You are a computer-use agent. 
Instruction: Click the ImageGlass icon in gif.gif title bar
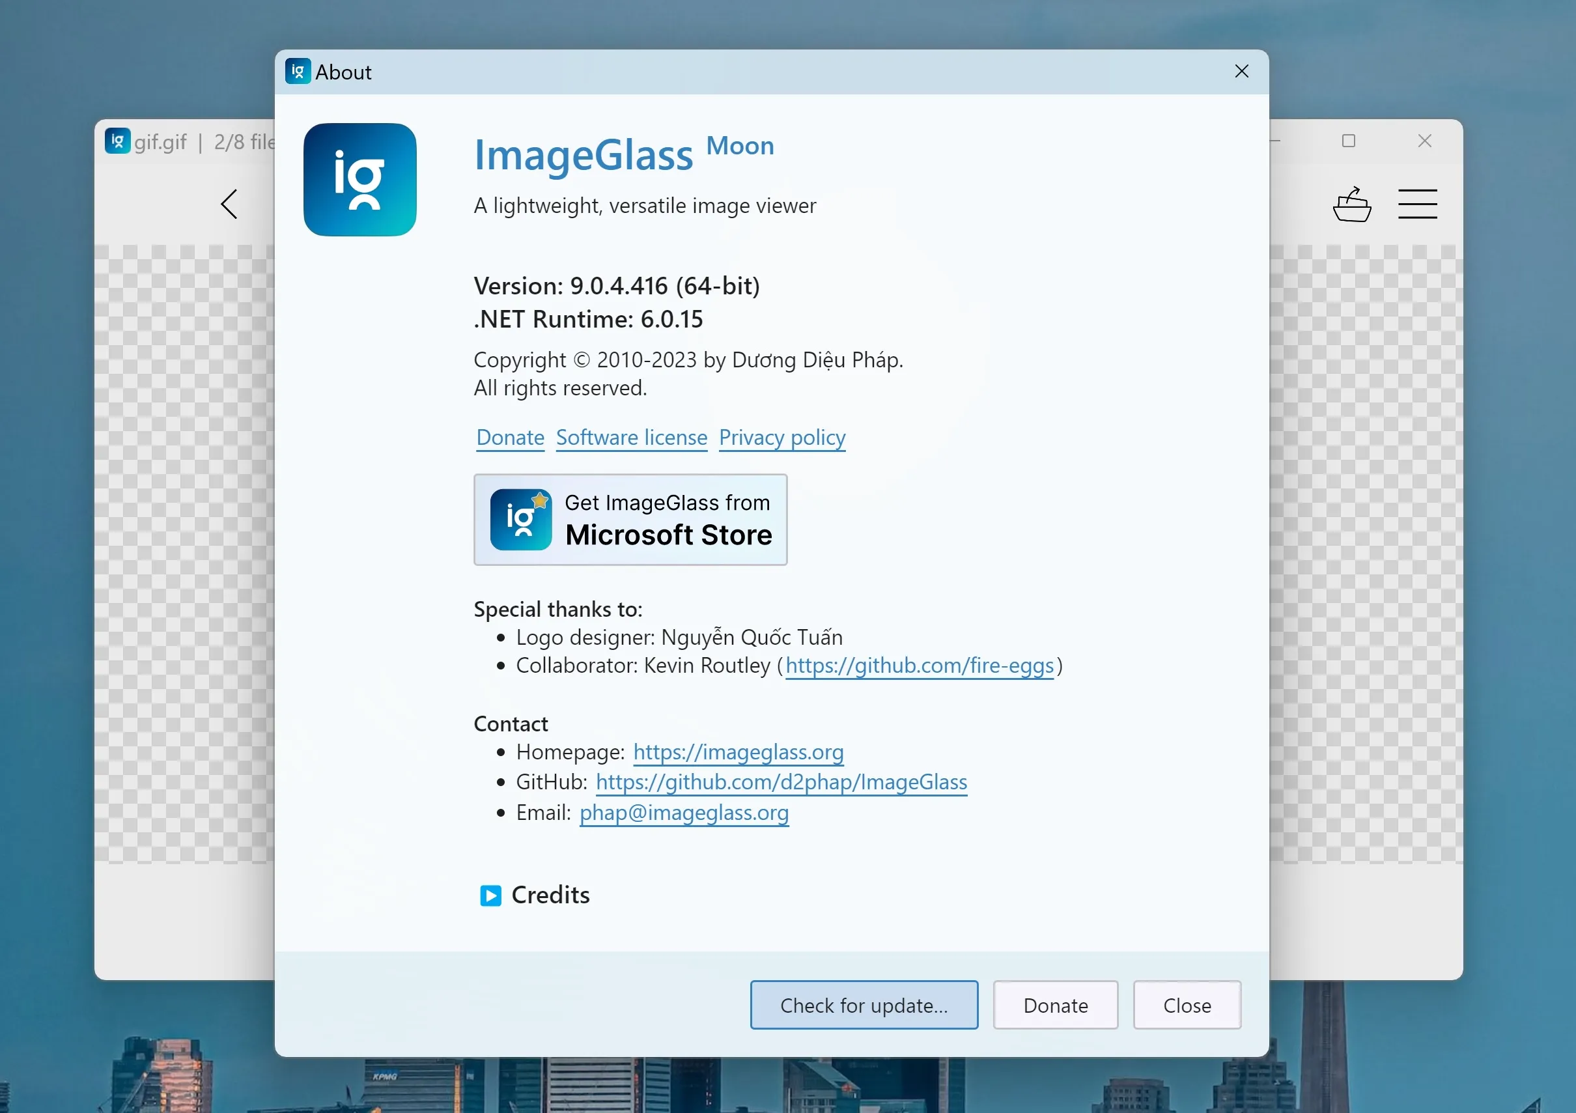tap(117, 141)
